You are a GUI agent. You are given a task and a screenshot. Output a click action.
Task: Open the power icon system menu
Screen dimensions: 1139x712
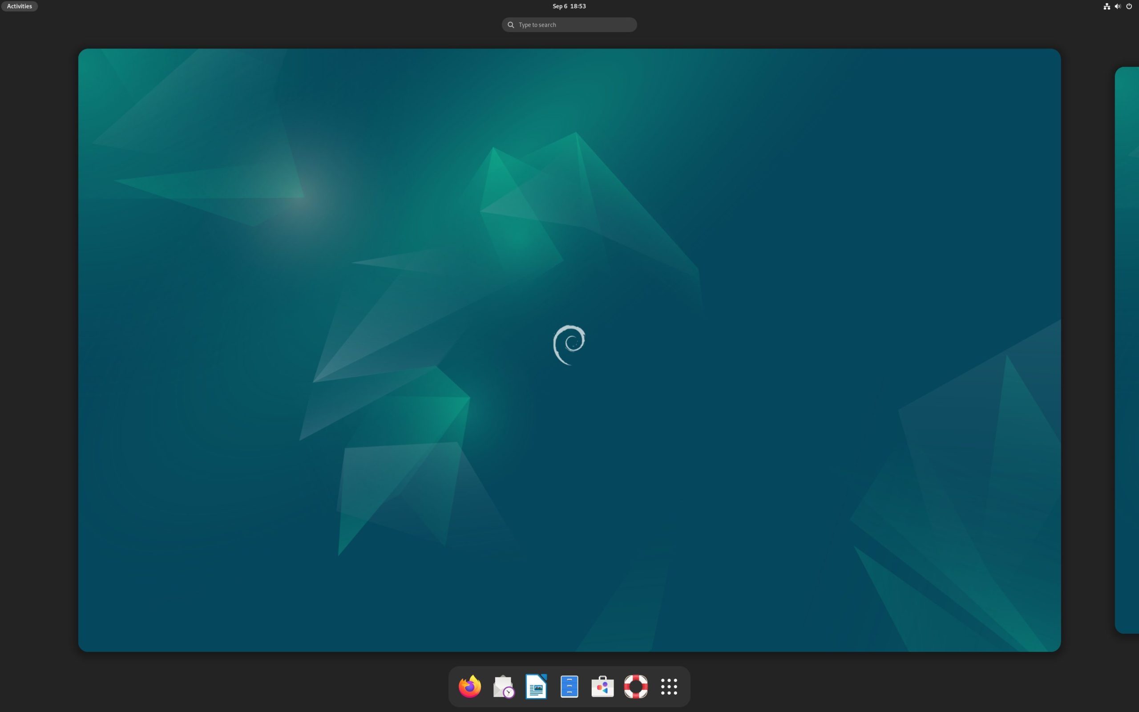pos(1129,6)
